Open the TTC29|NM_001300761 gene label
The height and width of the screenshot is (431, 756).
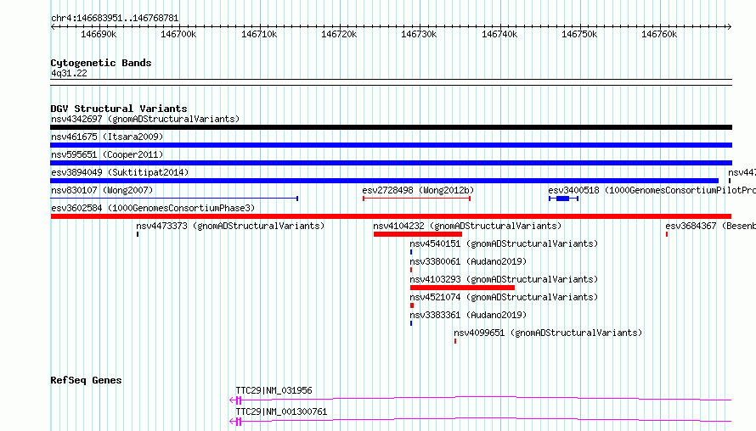click(x=281, y=411)
